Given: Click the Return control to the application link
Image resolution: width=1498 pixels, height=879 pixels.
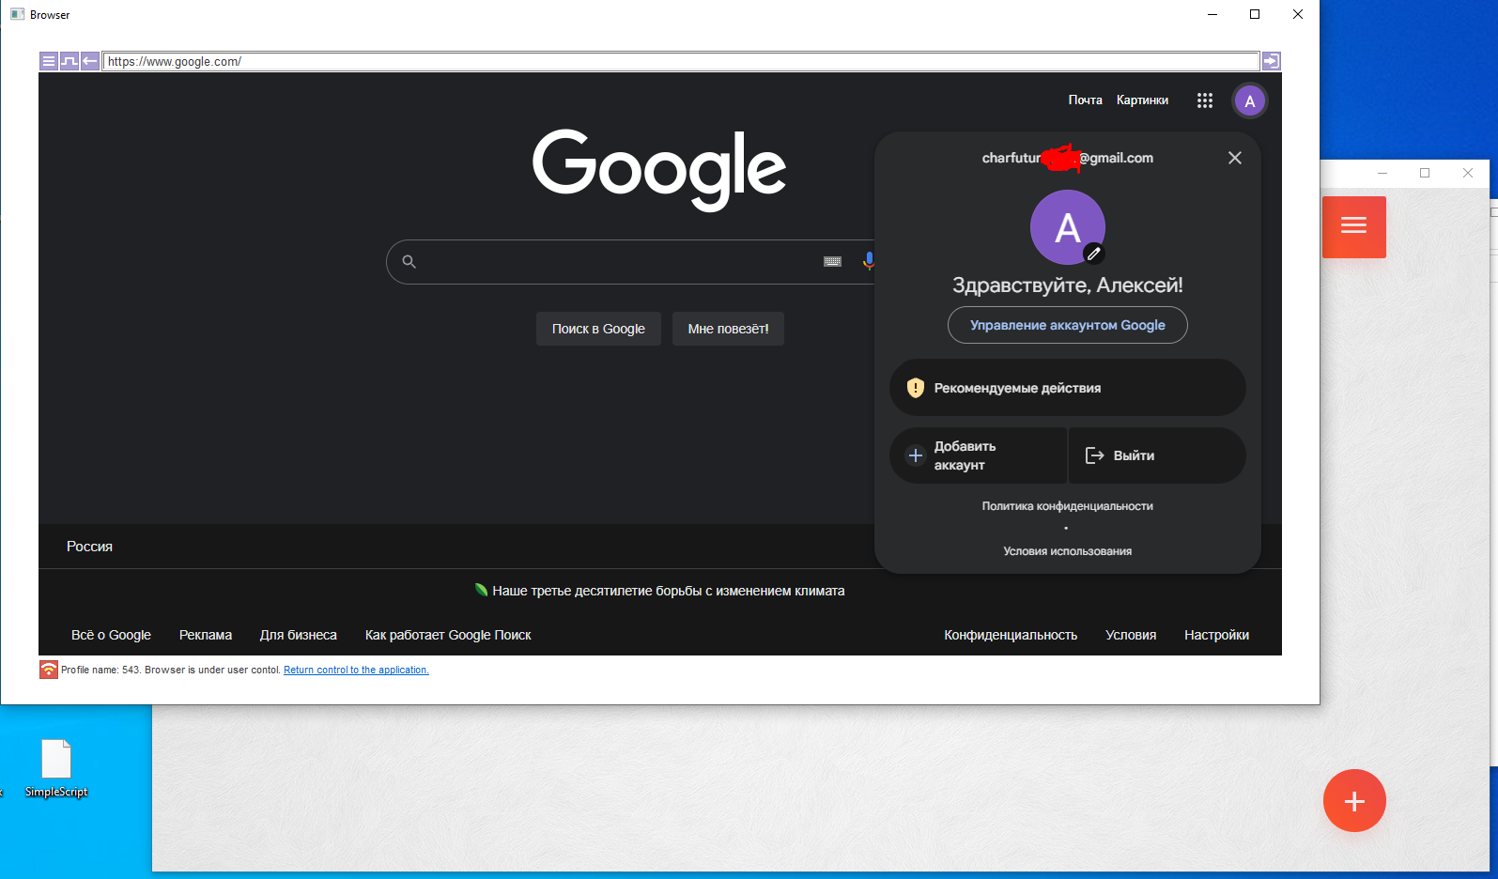Looking at the screenshot, I should 356,670.
